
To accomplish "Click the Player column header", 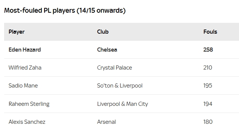I will pos(16,32).
